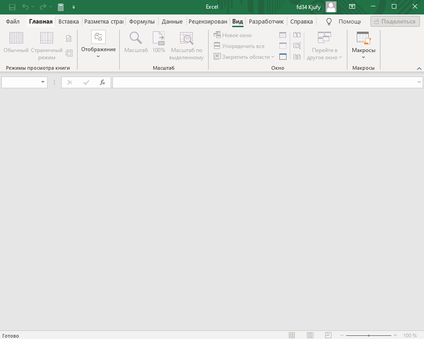Switch to page layout view in status bar

[x=310, y=335]
